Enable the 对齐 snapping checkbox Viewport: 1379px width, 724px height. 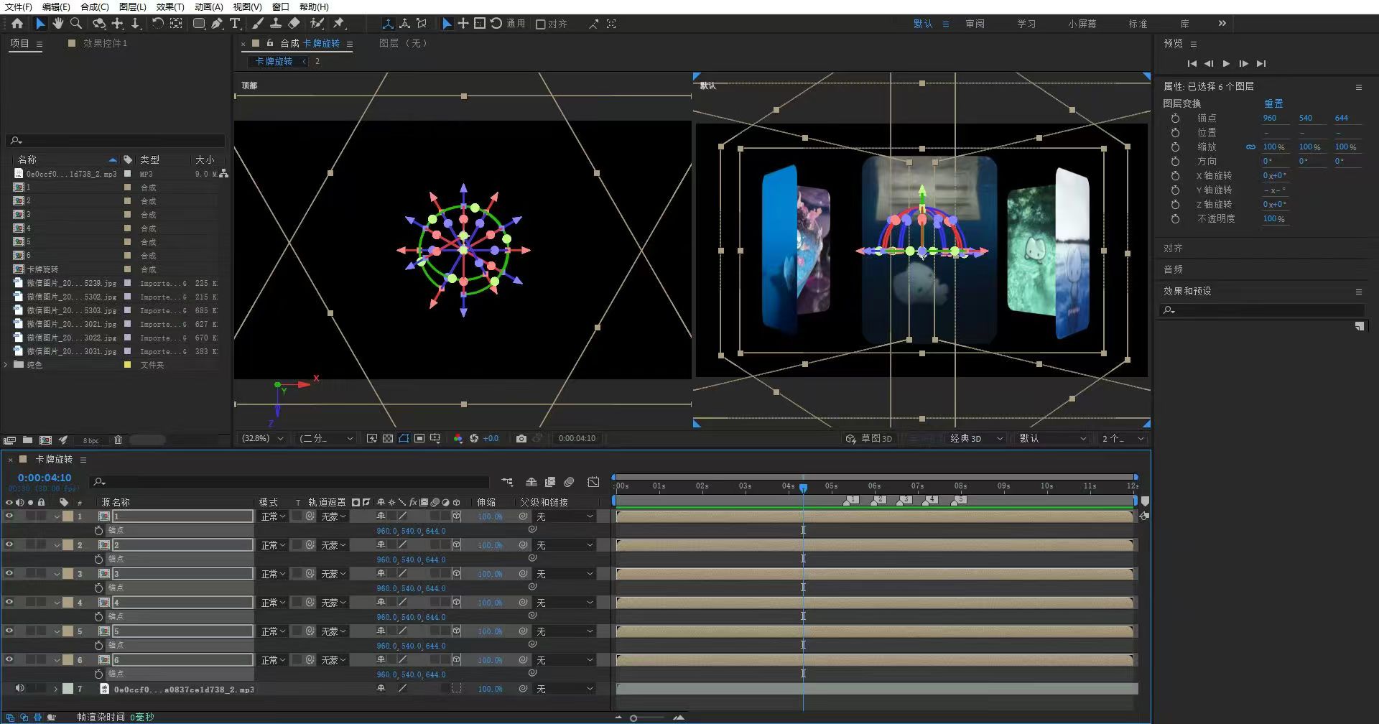point(541,24)
